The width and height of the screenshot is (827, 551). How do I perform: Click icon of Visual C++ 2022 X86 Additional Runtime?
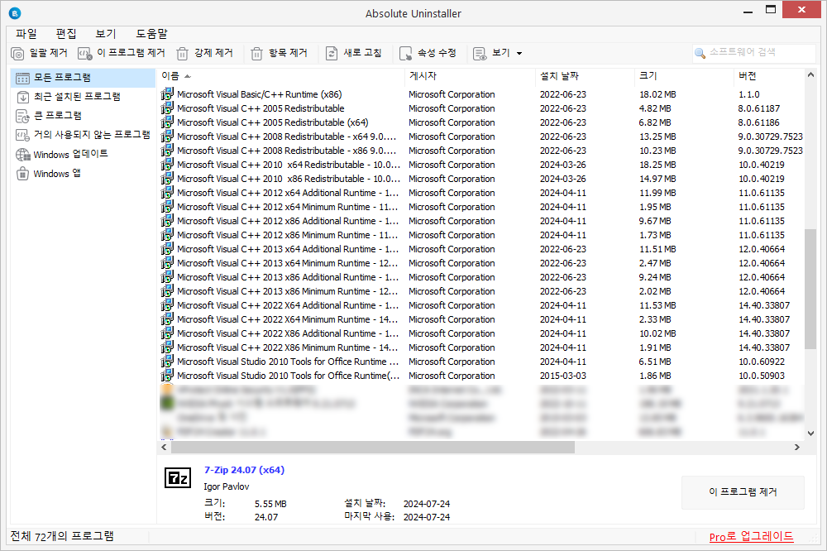(x=167, y=333)
